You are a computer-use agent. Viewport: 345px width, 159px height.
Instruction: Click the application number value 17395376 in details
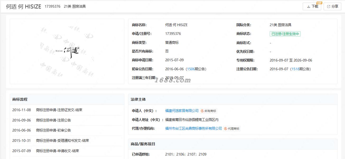[x=173, y=34]
